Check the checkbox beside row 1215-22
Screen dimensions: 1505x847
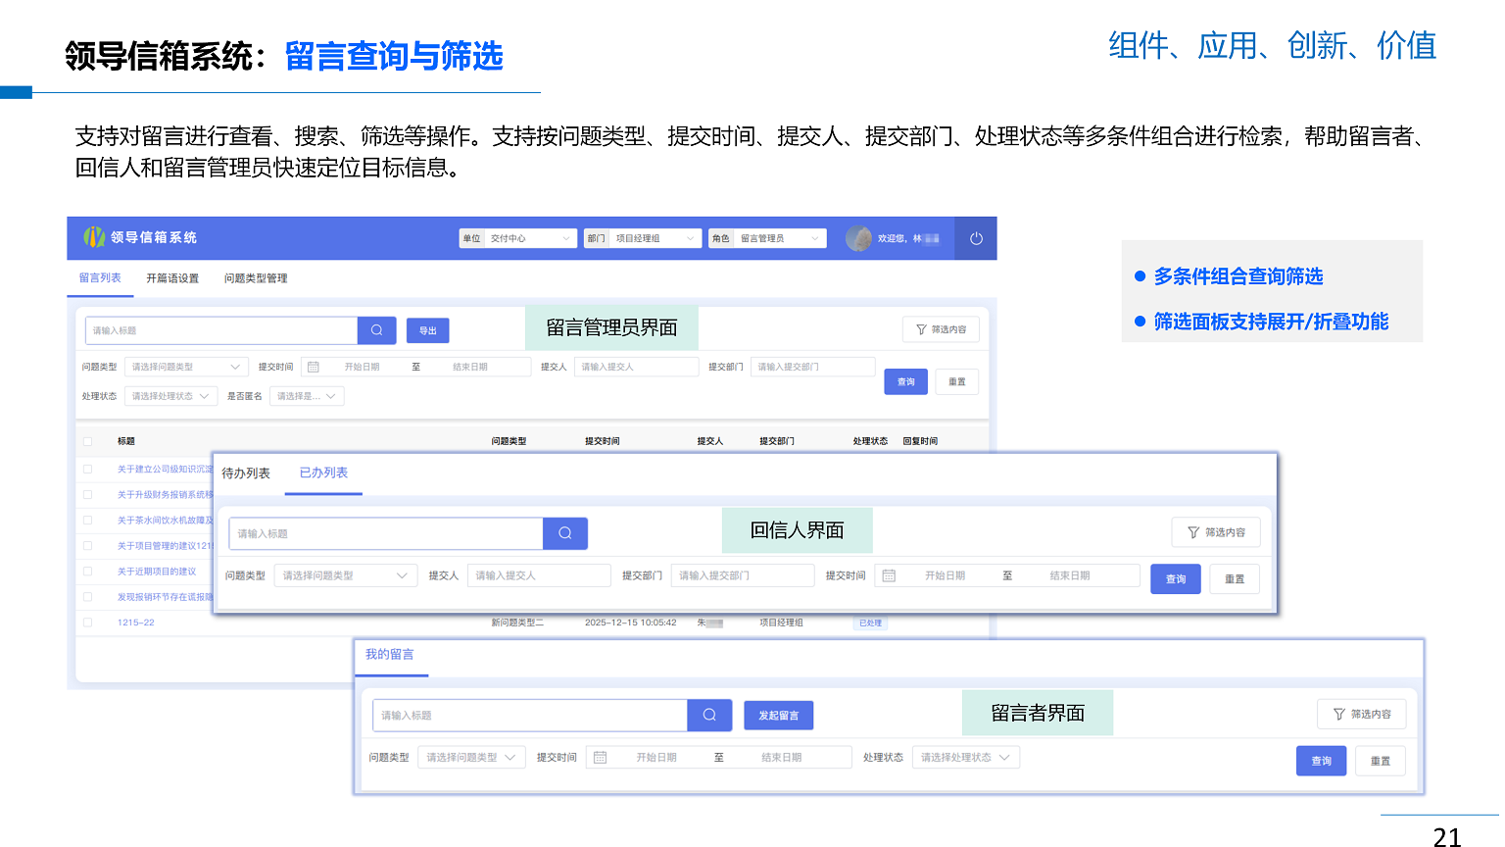pyautogui.click(x=87, y=621)
